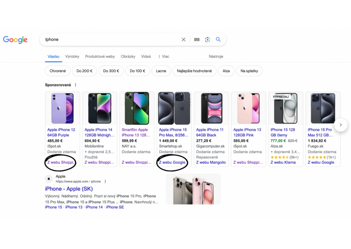Open the Nástroje search tools
Viewport: 351px width, 249px height.
coord(216,57)
